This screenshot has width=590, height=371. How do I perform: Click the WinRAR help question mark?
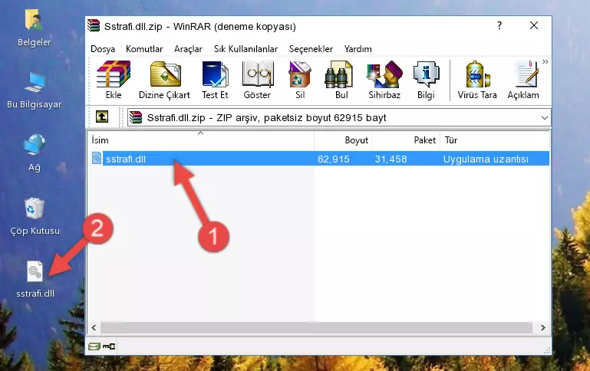(x=499, y=25)
